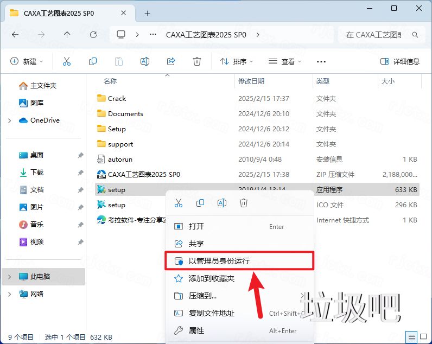Click the Rename icon in the context menu
This screenshot has height=344, width=432.
pyautogui.click(x=222, y=203)
